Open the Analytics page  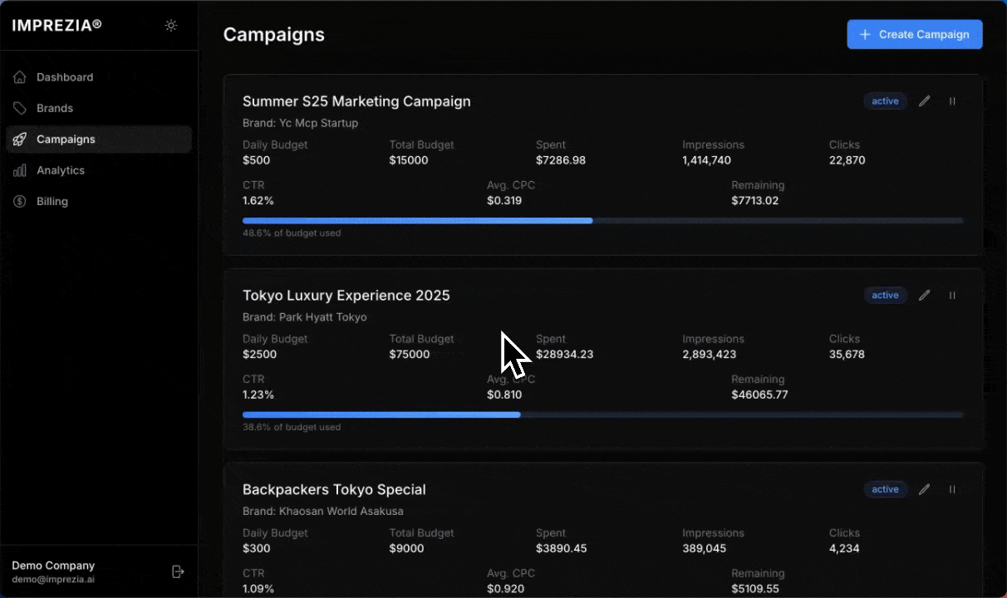61,170
